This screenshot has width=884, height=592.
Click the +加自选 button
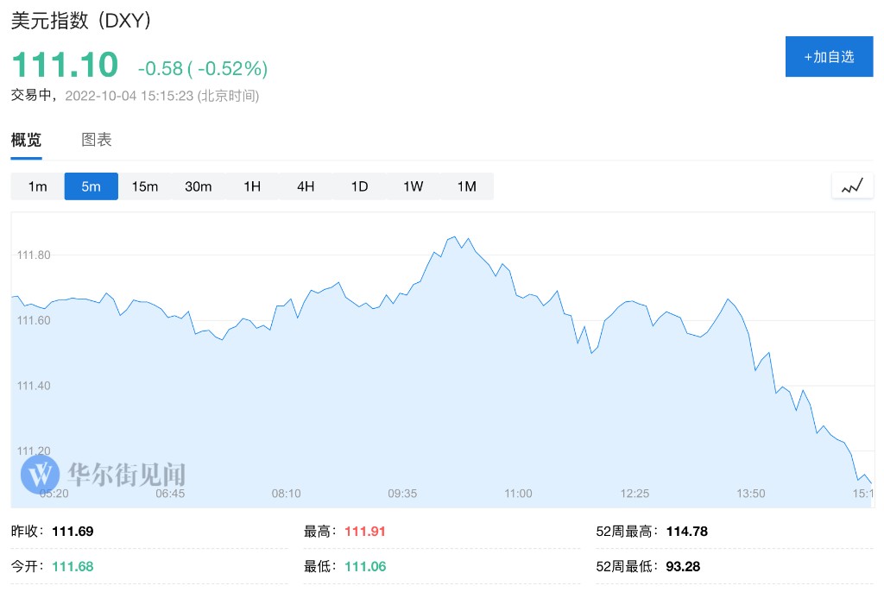(829, 57)
